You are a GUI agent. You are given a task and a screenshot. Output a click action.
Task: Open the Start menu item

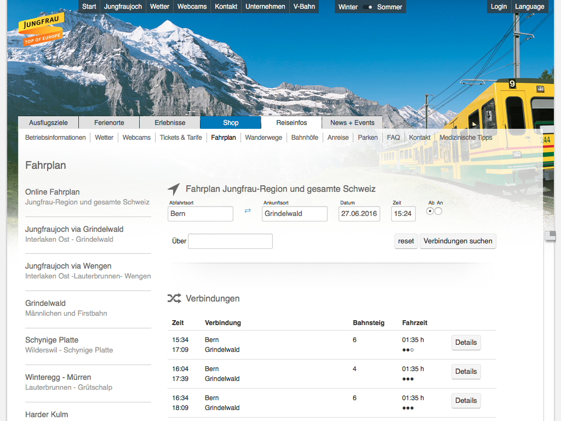(x=89, y=7)
